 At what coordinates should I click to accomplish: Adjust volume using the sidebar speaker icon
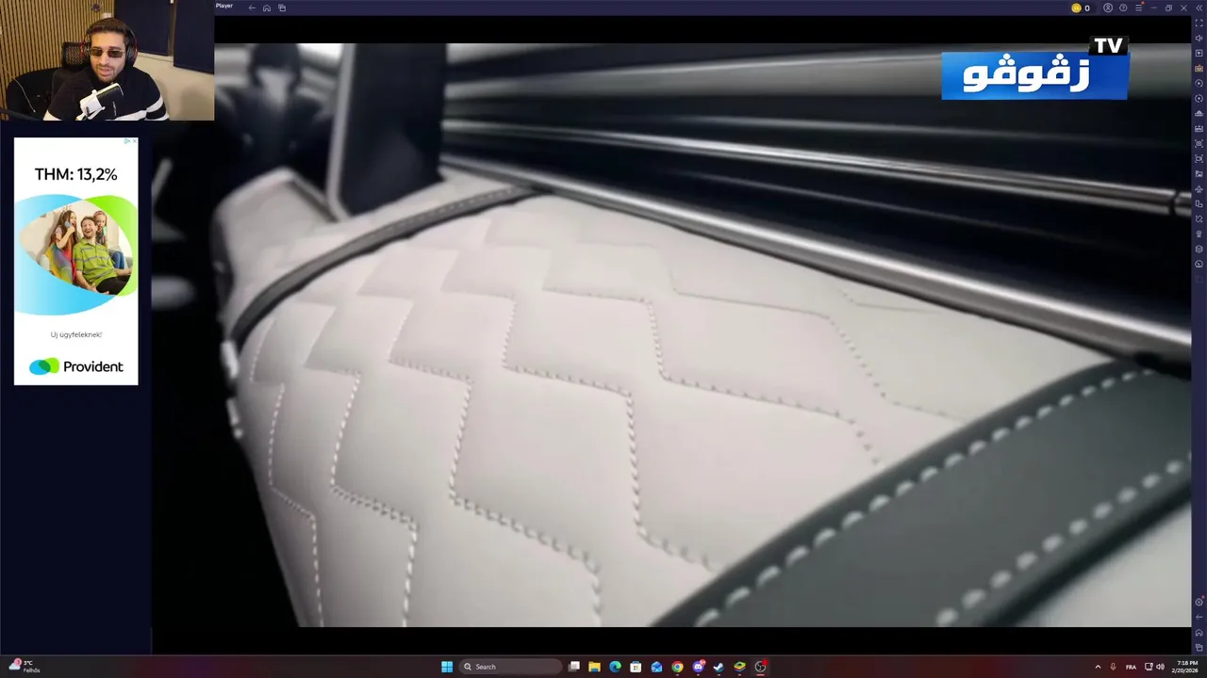(1199, 38)
